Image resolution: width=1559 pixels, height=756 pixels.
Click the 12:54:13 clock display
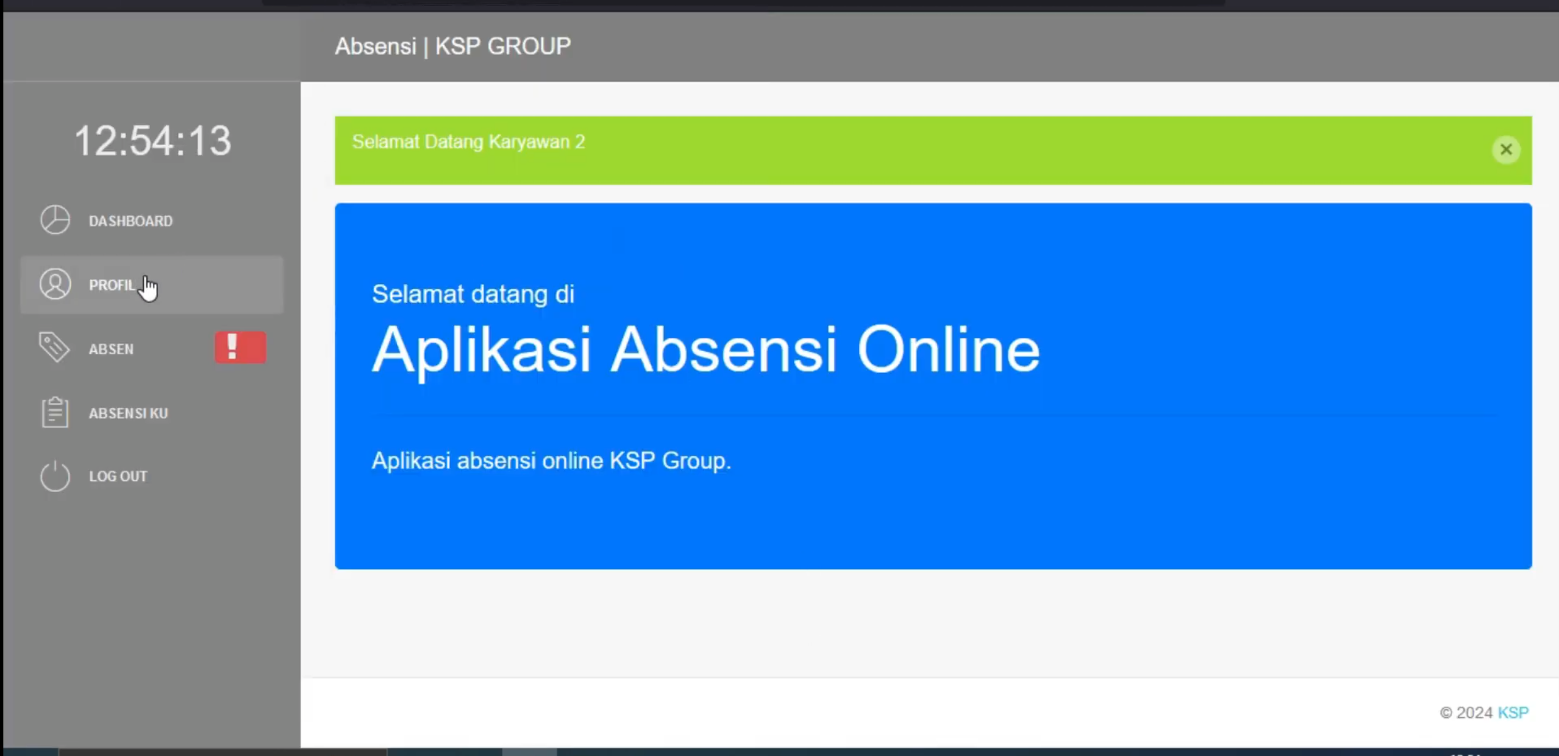(x=152, y=141)
